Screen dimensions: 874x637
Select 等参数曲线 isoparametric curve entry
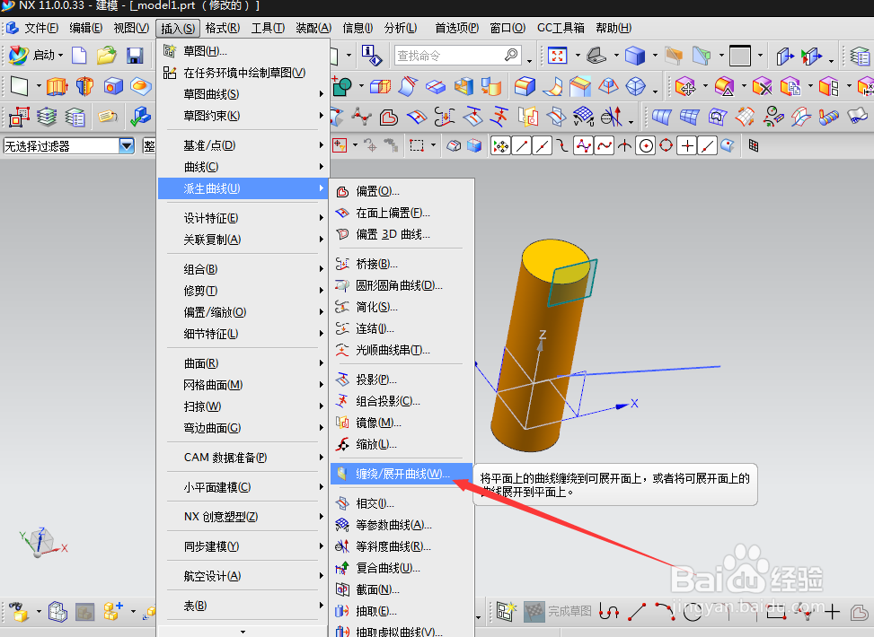[402, 525]
